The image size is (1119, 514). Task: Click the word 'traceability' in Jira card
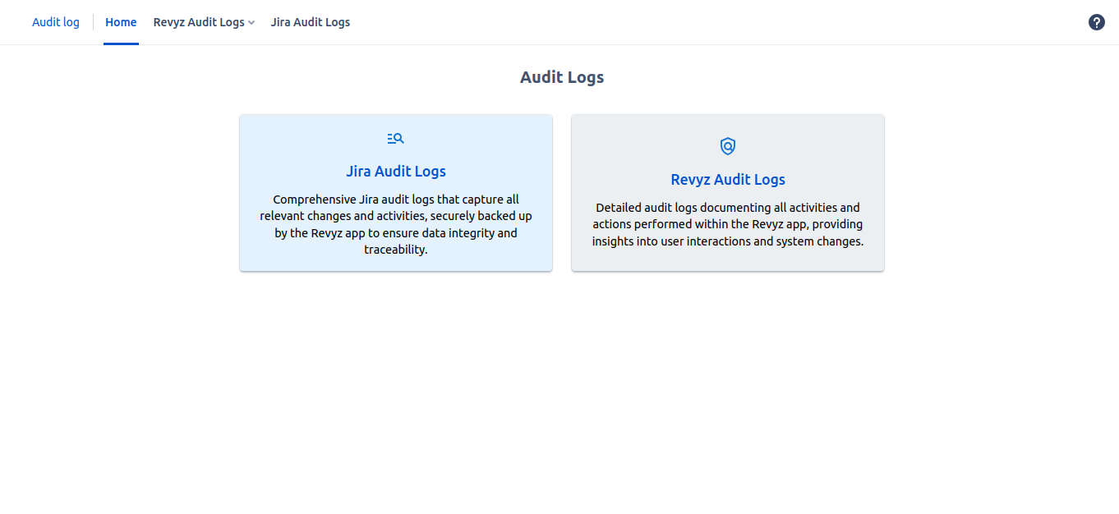pyautogui.click(x=395, y=250)
